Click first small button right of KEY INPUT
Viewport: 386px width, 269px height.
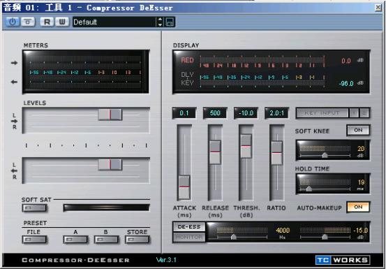pyautogui.click(x=354, y=113)
